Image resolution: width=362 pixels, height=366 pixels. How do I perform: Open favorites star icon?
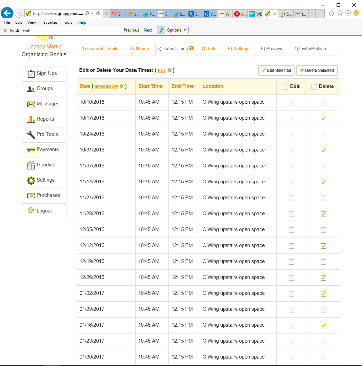point(340,13)
